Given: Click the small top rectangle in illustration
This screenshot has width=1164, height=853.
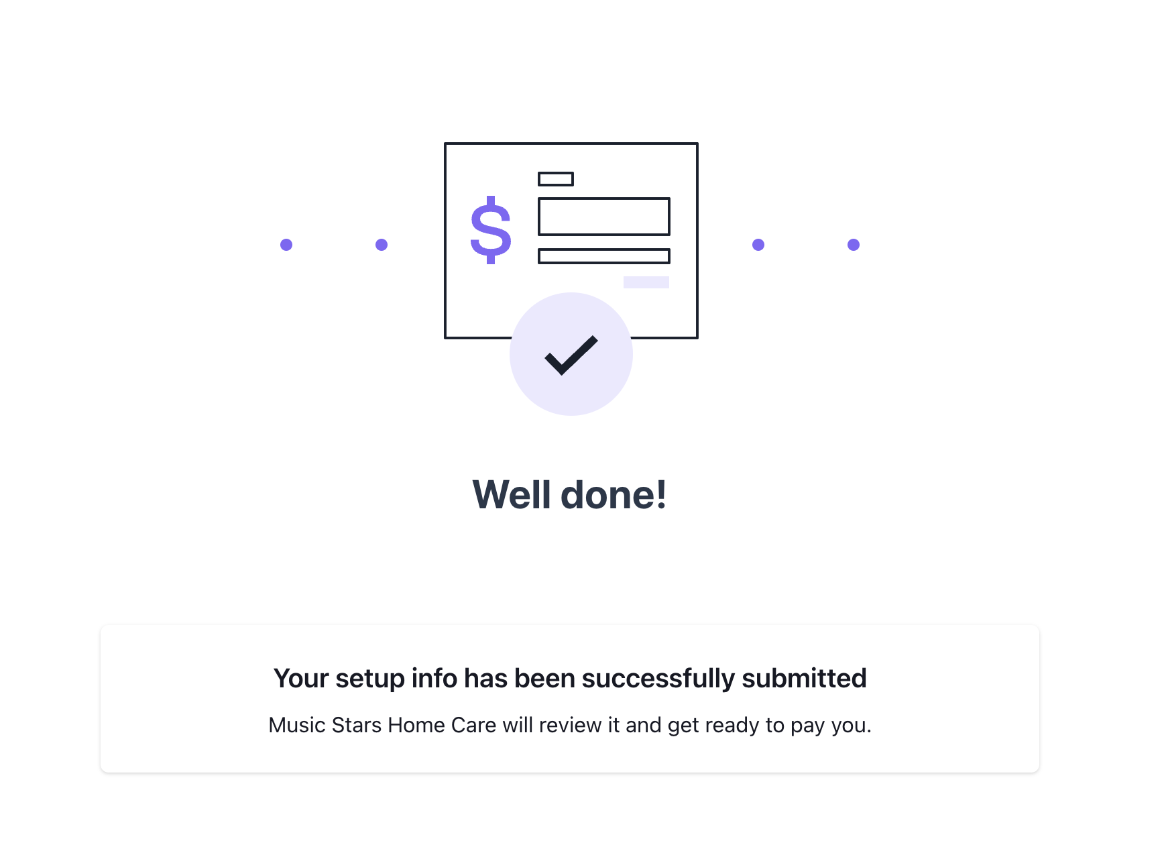Looking at the screenshot, I should coord(556,179).
